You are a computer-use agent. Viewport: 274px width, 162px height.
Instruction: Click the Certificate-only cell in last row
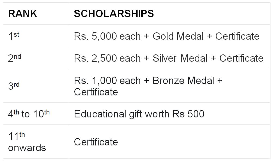(x=169, y=142)
